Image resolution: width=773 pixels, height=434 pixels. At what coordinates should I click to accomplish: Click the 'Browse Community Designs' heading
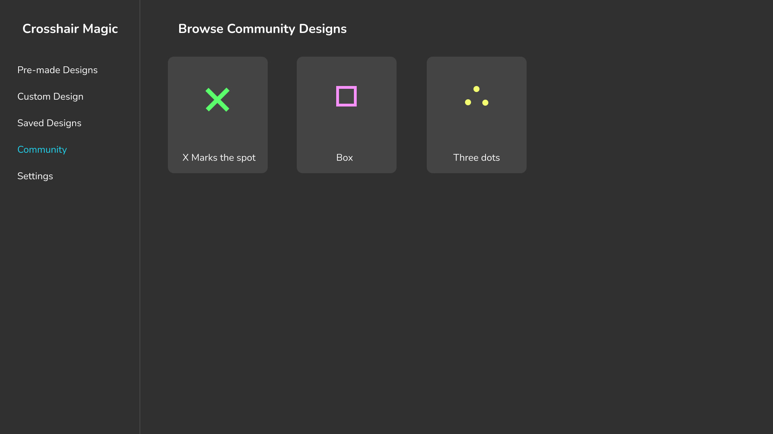tap(262, 29)
